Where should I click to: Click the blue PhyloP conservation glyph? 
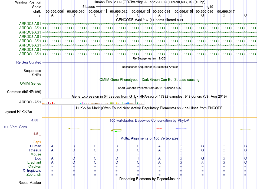[x=181, y=129]
